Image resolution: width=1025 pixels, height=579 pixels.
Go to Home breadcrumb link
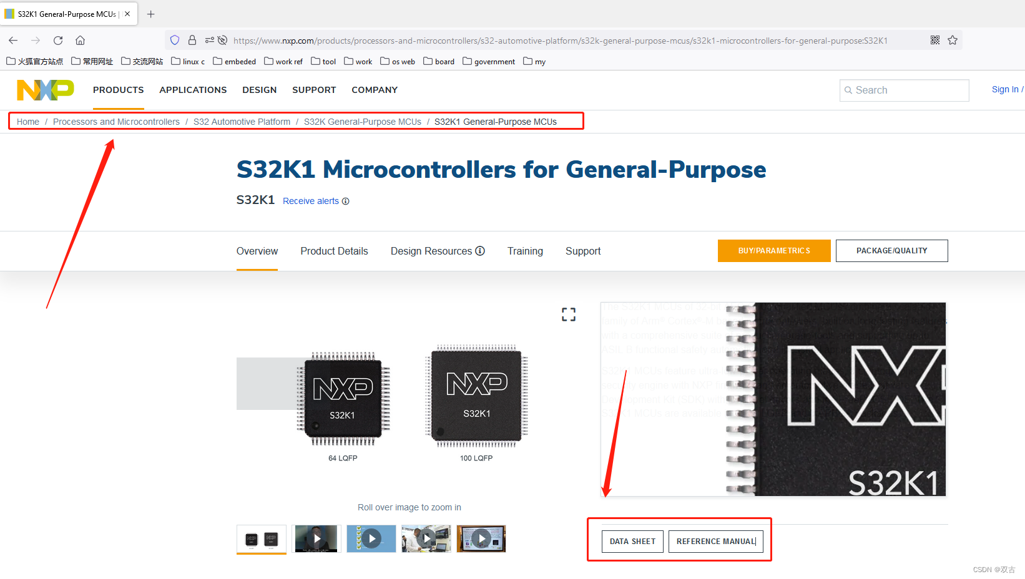28,122
